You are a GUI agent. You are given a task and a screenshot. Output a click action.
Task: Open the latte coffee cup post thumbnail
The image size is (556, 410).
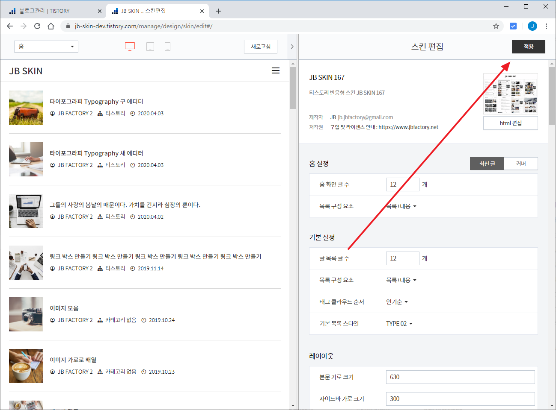point(26,366)
